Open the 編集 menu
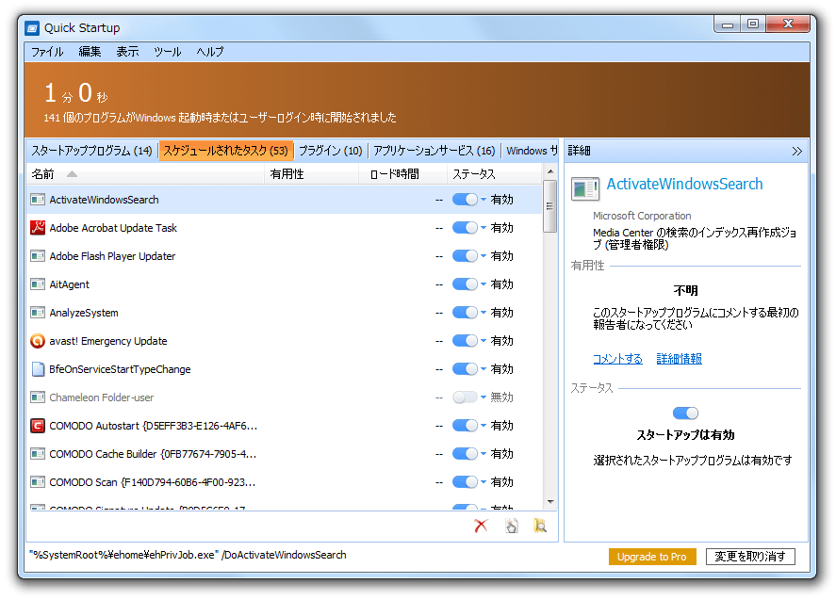The image size is (836, 600). pyautogui.click(x=90, y=52)
